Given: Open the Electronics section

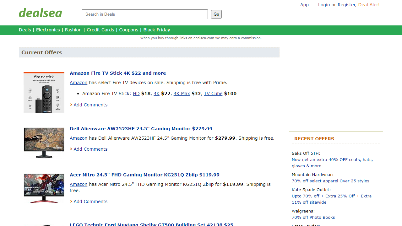Looking at the screenshot, I should pos(48,30).
